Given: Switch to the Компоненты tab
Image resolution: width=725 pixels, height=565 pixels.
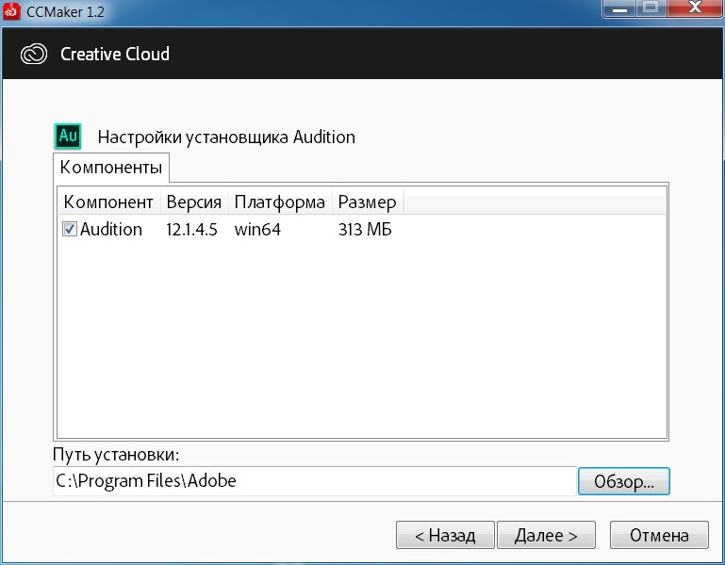Looking at the screenshot, I should click(x=111, y=169).
